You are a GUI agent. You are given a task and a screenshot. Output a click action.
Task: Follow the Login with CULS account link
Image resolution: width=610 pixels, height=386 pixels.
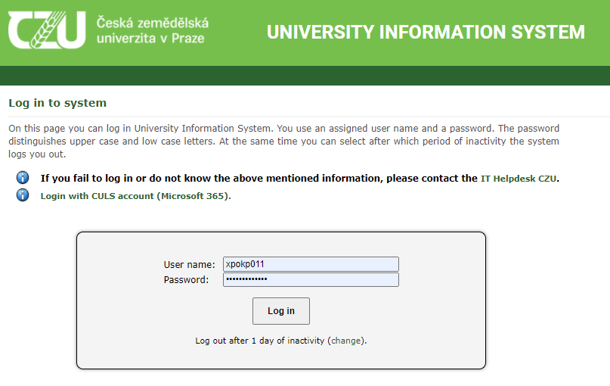click(x=135, y=196)
